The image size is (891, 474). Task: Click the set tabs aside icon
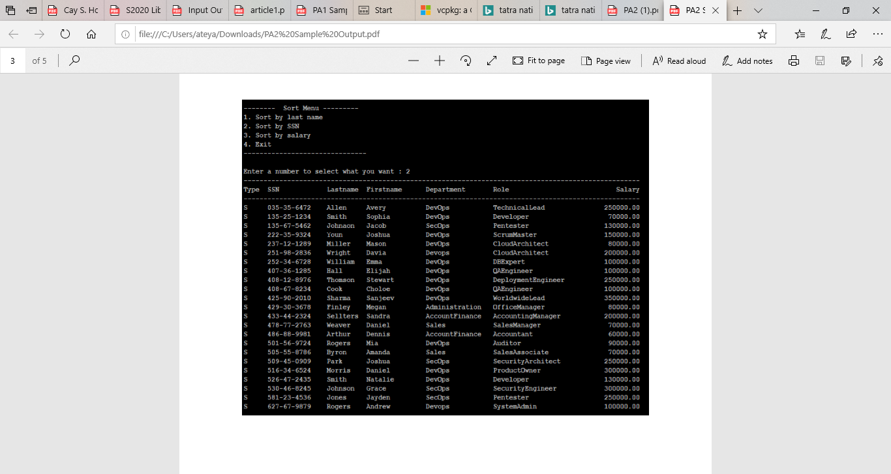coord(31,10)
